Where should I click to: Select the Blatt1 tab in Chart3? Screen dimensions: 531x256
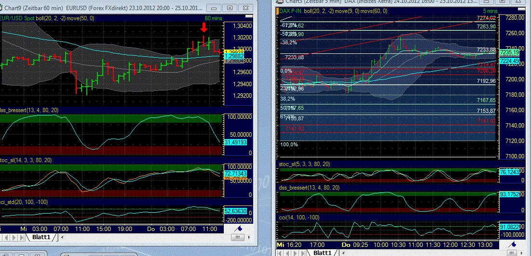click(322, 253)
